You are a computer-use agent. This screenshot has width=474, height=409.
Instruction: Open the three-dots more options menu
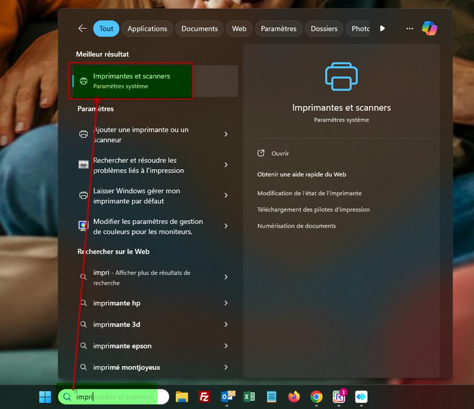pyautogui.click(x=410, y=29)
